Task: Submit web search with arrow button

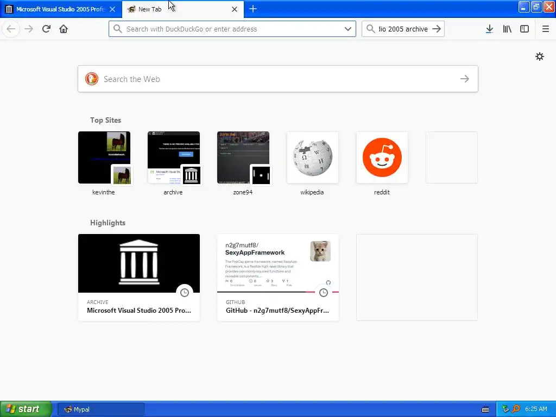Action: 465,79
